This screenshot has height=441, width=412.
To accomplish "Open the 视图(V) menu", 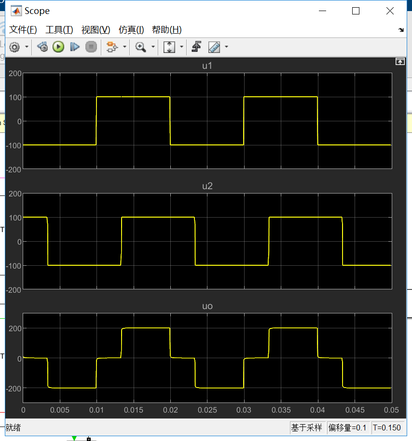I will [x=96, y=29].
